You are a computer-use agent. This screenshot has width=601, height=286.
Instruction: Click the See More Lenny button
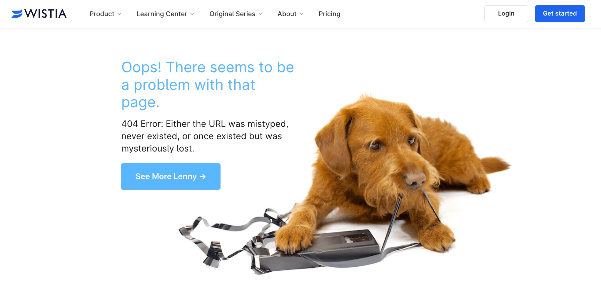(x=171, y=176)
